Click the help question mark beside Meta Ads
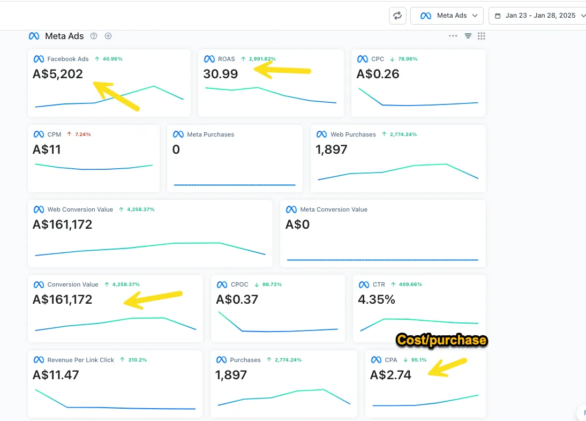The height and width of the screenshot is (421, 586). click(94, 36)
